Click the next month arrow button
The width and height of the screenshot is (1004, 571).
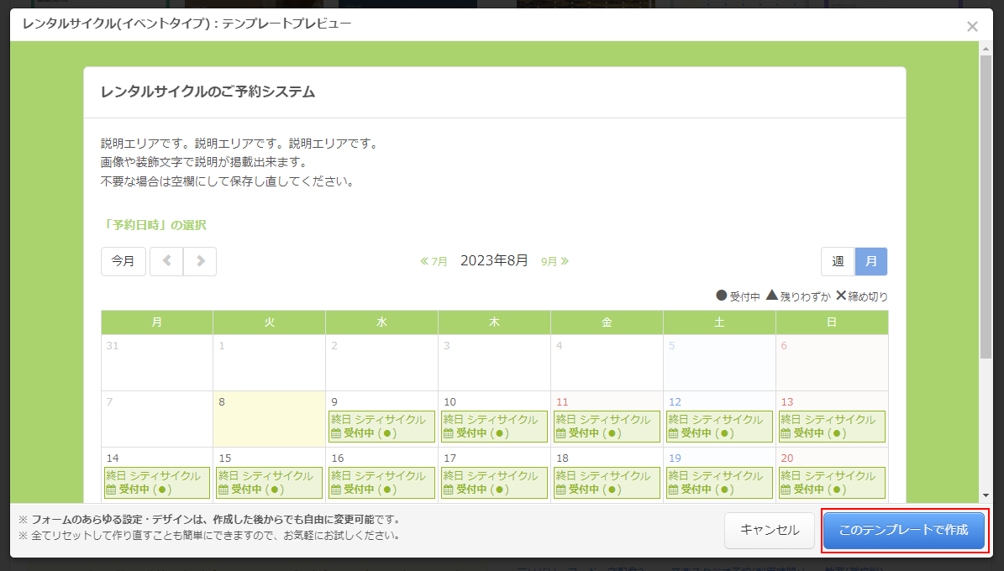(x=200, y=261)
